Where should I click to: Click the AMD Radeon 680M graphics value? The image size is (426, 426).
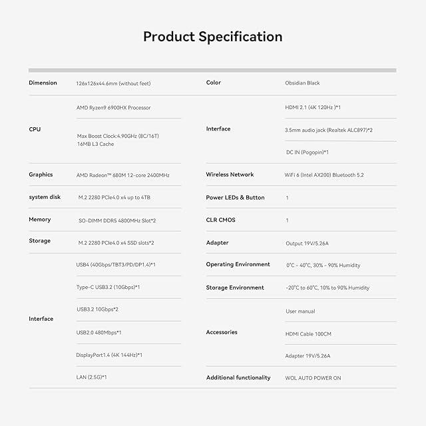coord(122,175)
